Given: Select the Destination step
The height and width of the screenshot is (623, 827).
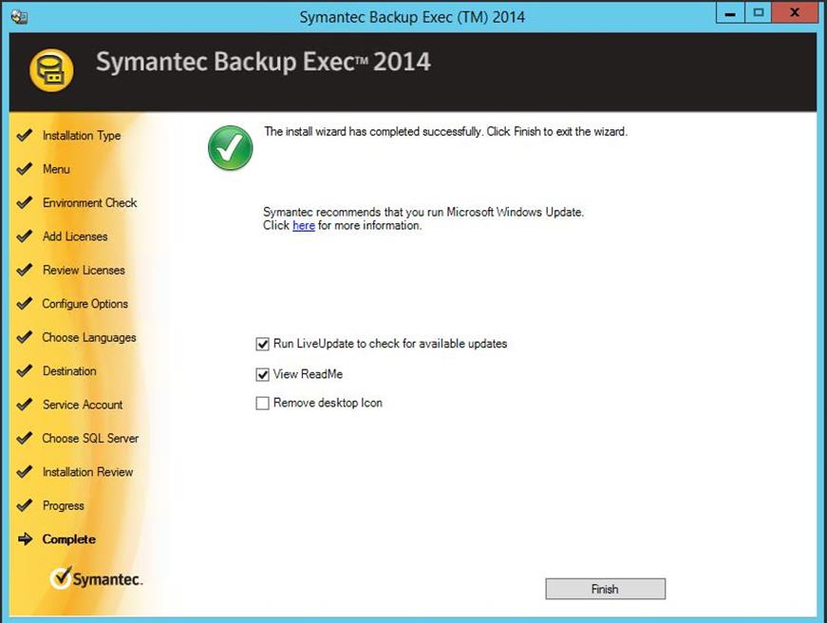Looking at the screenshot, I should coord(69,370).
